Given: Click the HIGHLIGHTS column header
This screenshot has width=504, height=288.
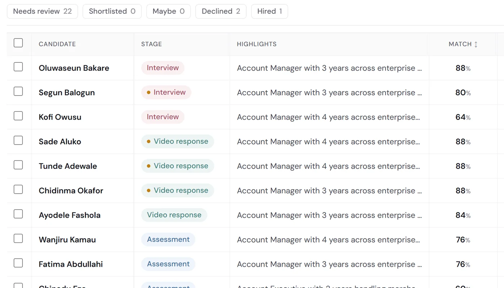Looking at the screenshot, I should tap(257, 44).
